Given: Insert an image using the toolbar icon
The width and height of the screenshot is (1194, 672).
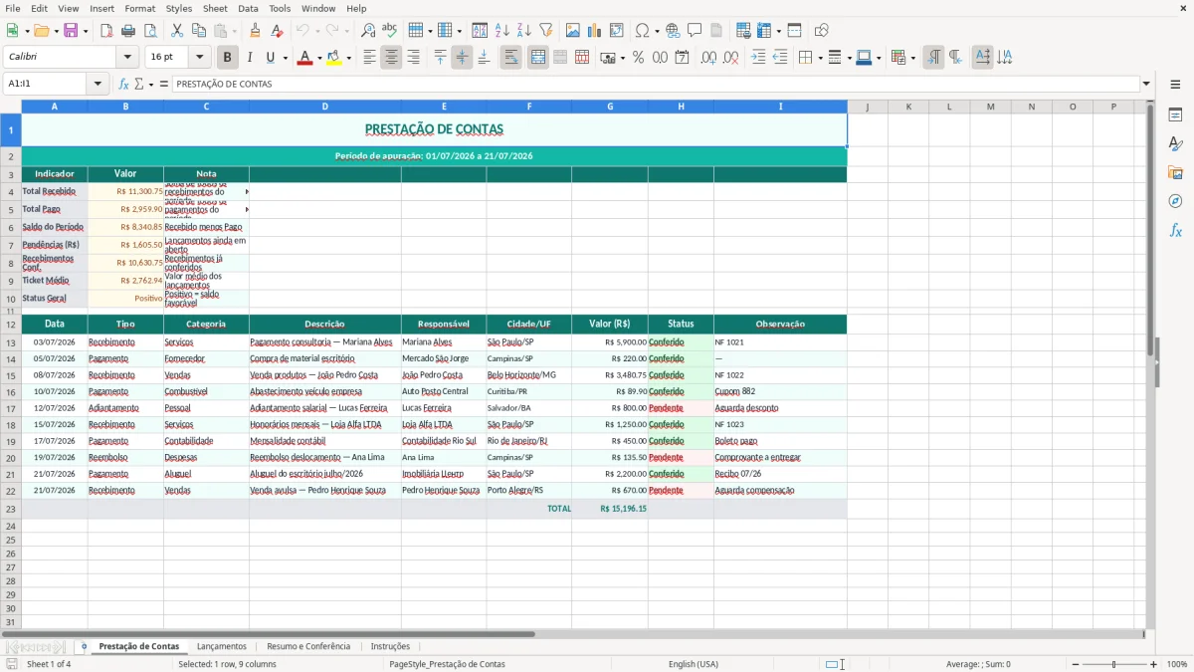Looking at the screenshot, I should pos(573,31).
